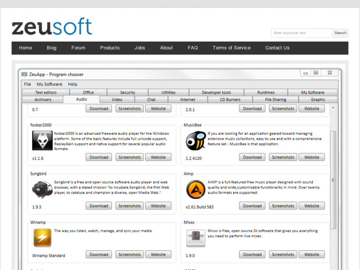The width and height of the screenshot is (360, 270).
Task: Switch to the Video tab
Action: pos(117,100)
